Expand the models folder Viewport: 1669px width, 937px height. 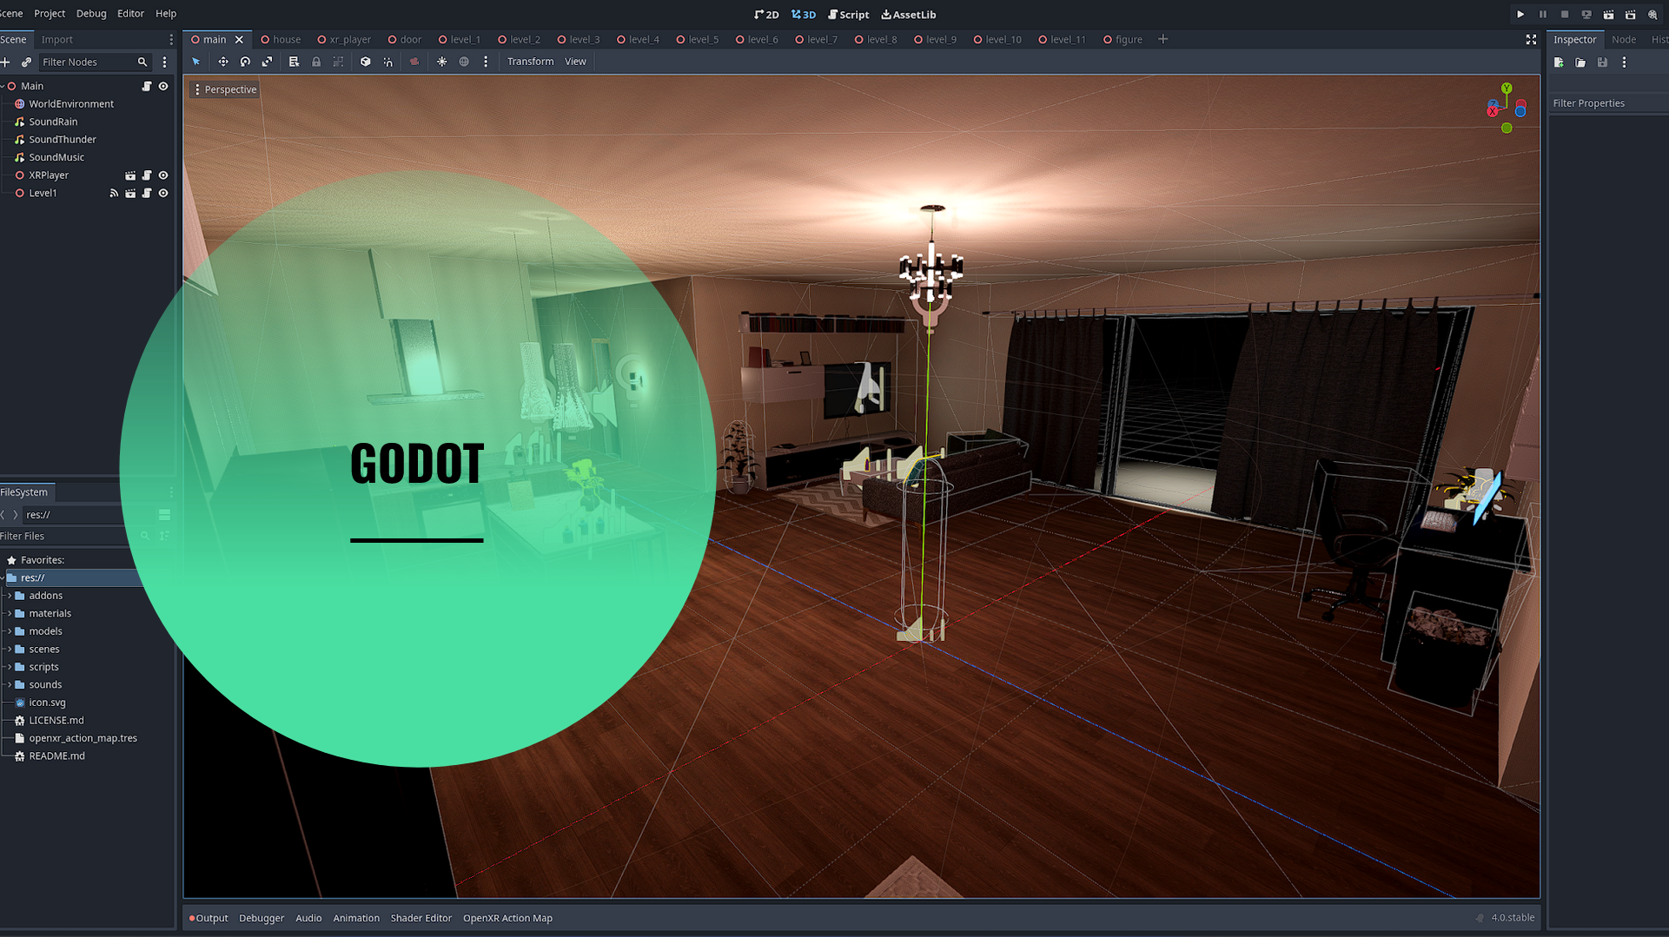[10, 631]
